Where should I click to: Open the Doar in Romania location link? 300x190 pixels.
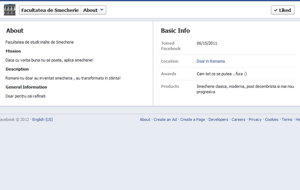coord(210,61)
